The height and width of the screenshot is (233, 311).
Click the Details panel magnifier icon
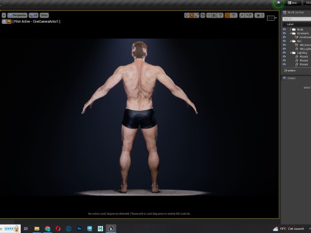coord(284,78)
